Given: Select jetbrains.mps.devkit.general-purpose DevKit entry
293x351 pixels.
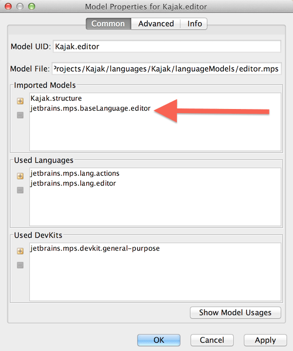Looking at the screenshot, I should point(95,248).
